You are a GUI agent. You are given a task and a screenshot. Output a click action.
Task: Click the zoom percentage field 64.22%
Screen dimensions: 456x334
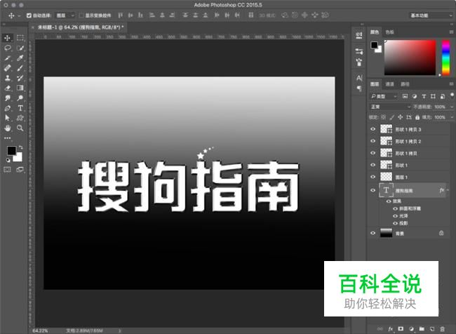point(41,330)
